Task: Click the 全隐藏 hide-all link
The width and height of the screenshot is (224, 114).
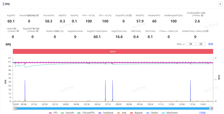Action: 203,113
